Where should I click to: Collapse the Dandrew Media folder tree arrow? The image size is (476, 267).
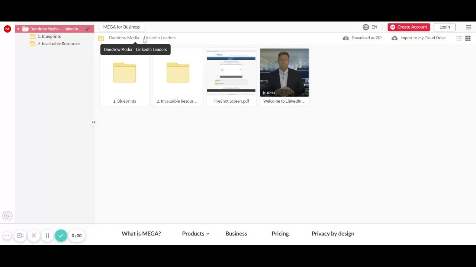click(18, 29)
